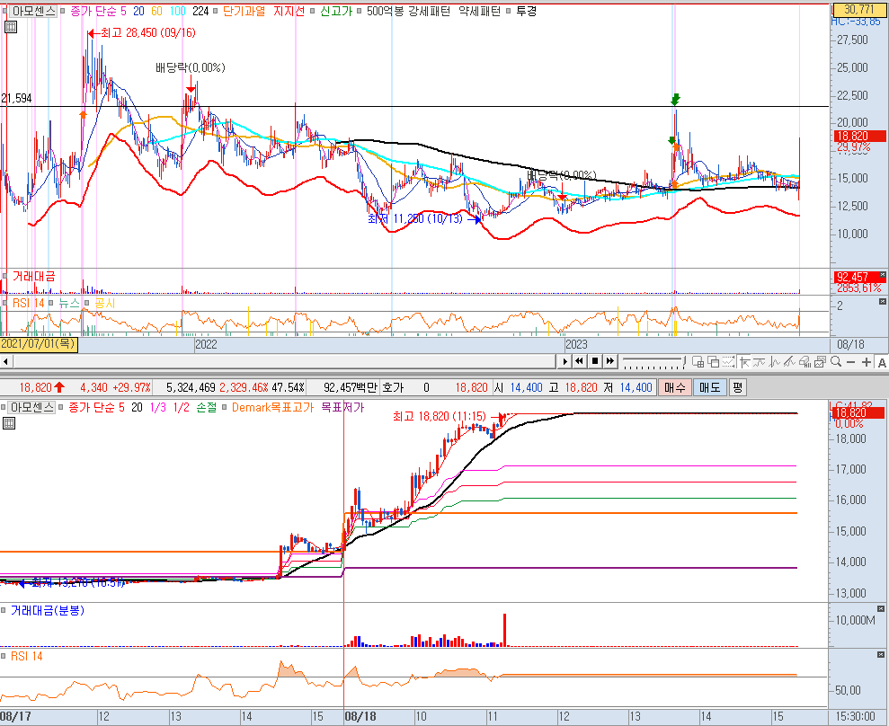889x726 pixels.
Task: Open the data table icon on daily chart
Action: click(x=9, y=27)
